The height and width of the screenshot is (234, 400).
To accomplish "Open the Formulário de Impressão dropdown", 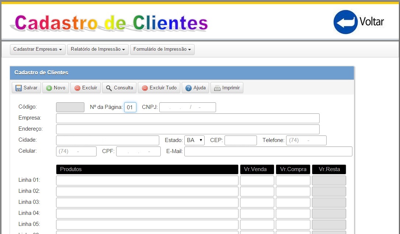I will (162, 49).
